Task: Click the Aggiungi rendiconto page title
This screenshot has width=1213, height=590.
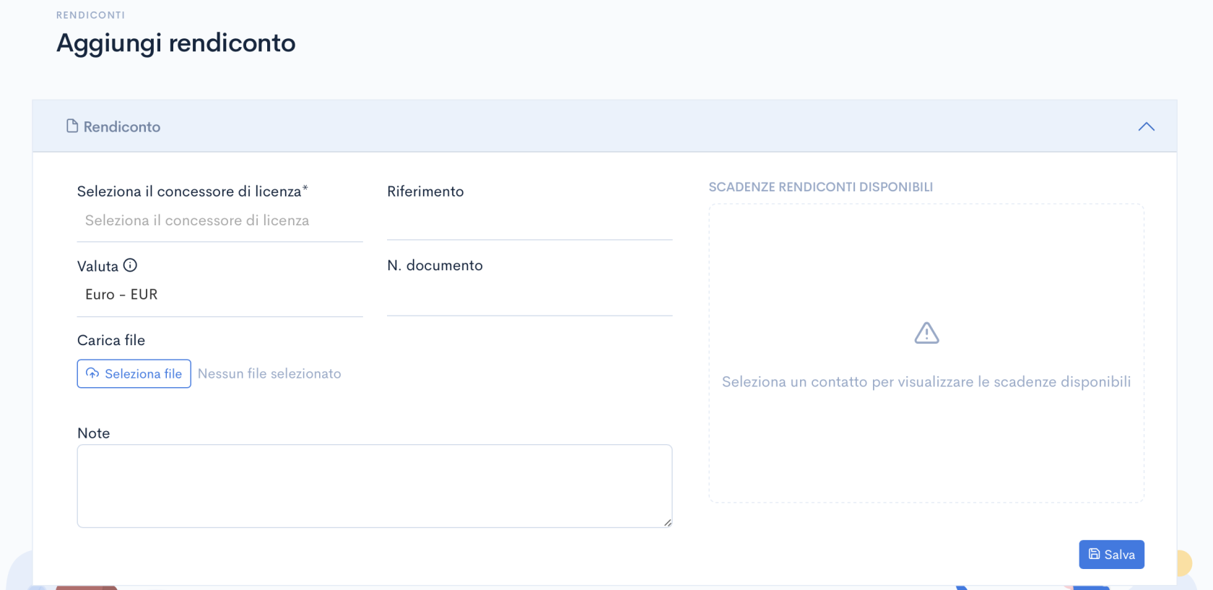Action: tap(176, 43)
